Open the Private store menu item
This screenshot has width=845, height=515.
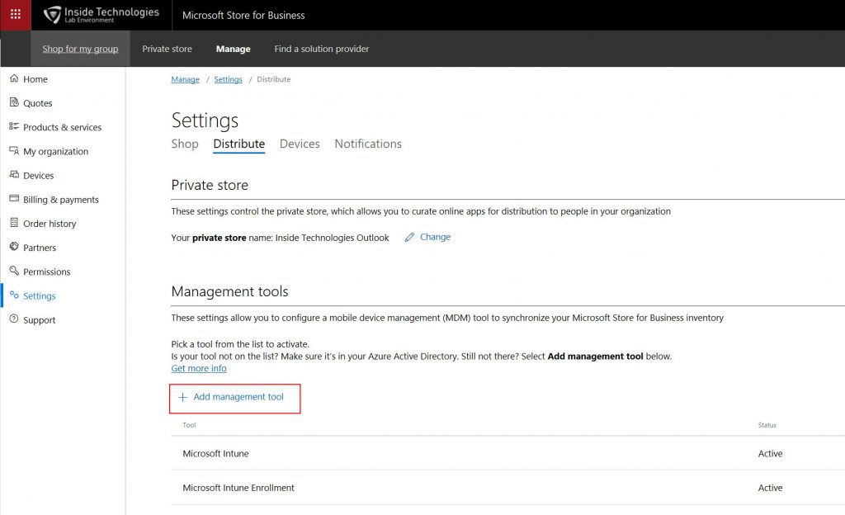click(x=167, y=49)
